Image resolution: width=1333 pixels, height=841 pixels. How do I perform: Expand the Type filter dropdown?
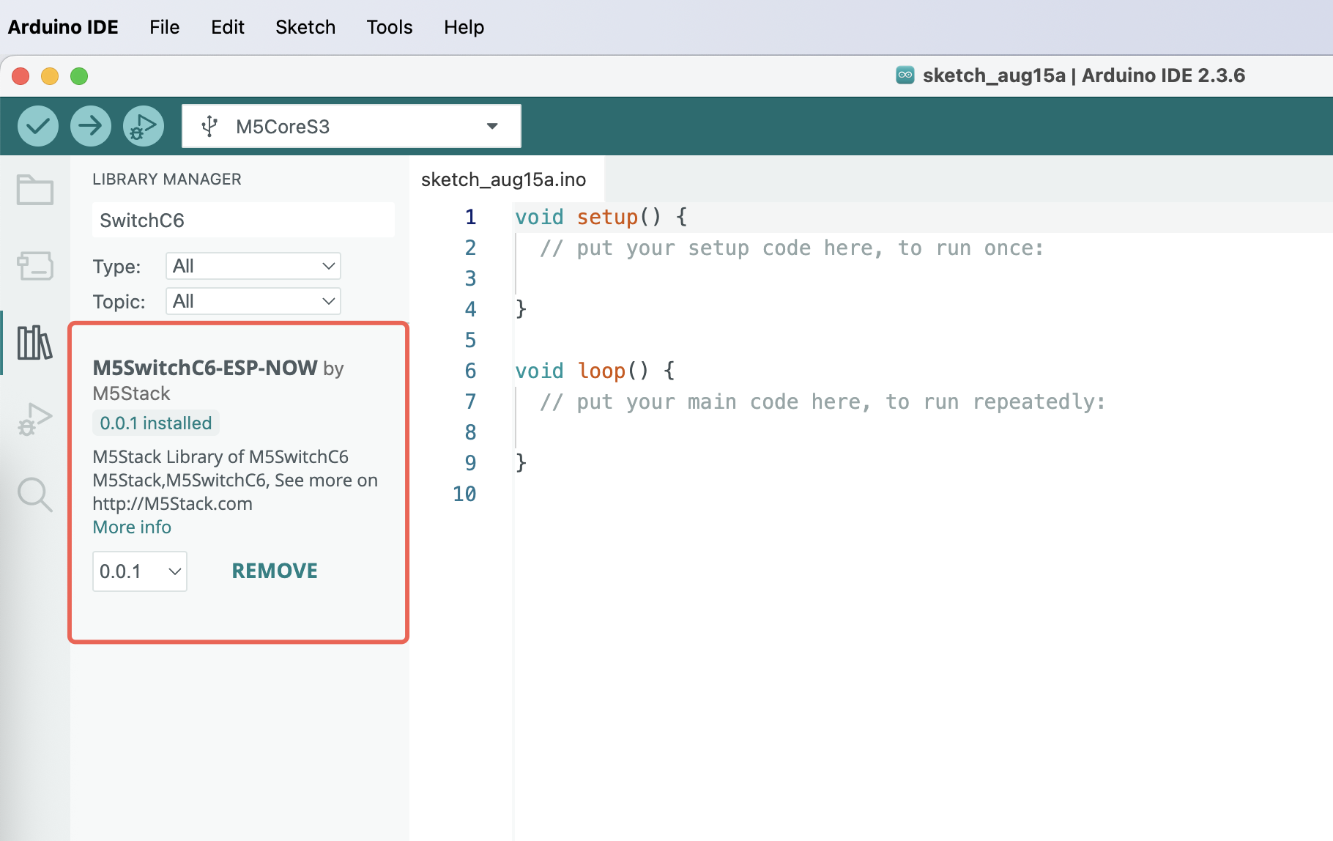253,266
